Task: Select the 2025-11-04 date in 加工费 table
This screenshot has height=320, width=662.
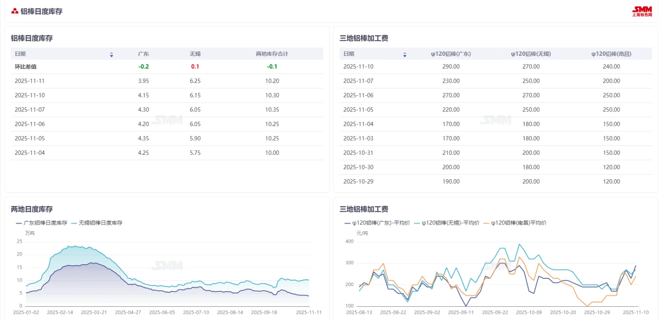Action: pyautogui.click(x=358, y=124)
